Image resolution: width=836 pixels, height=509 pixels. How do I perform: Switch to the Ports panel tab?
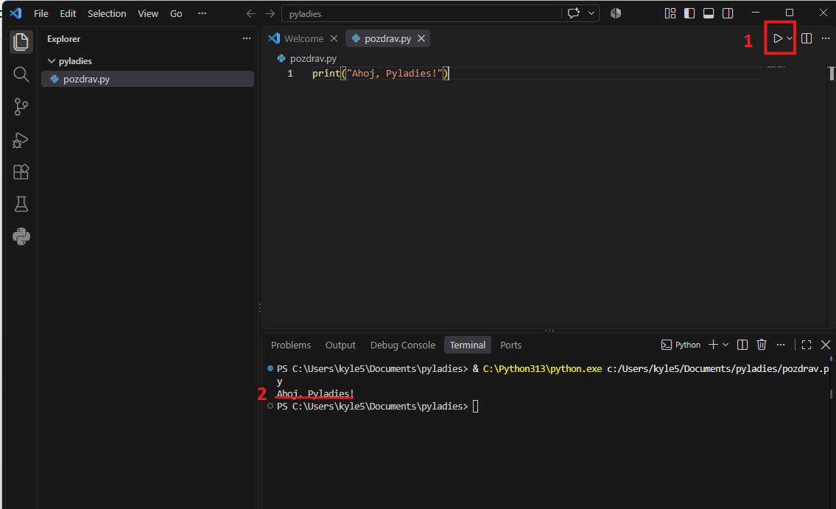(510, 345)
